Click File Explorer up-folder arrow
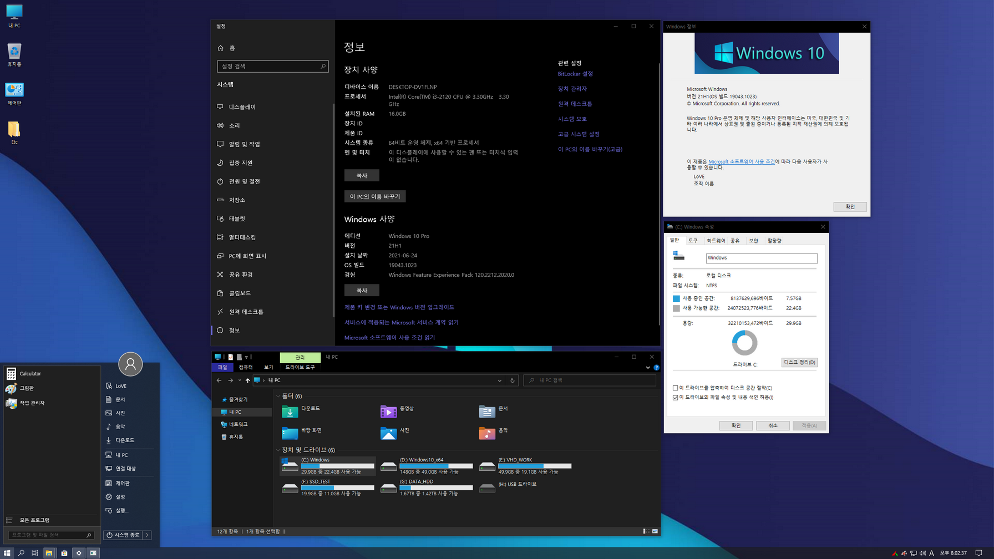The image size is (994, 559). coord(247,380)
